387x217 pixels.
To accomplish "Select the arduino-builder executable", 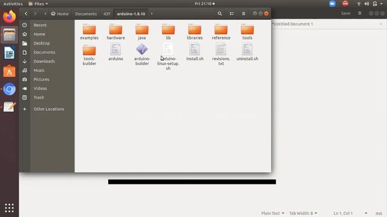I will 142,54.
